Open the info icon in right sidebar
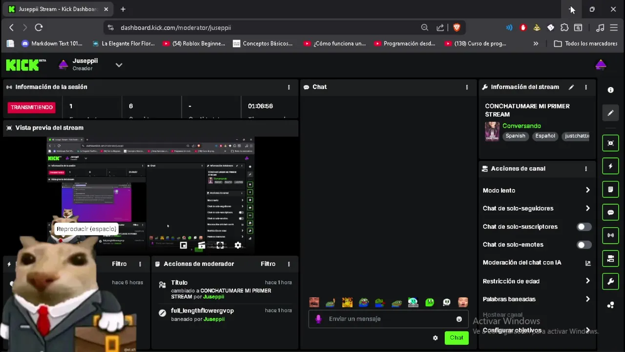 [x=610, y=90]
